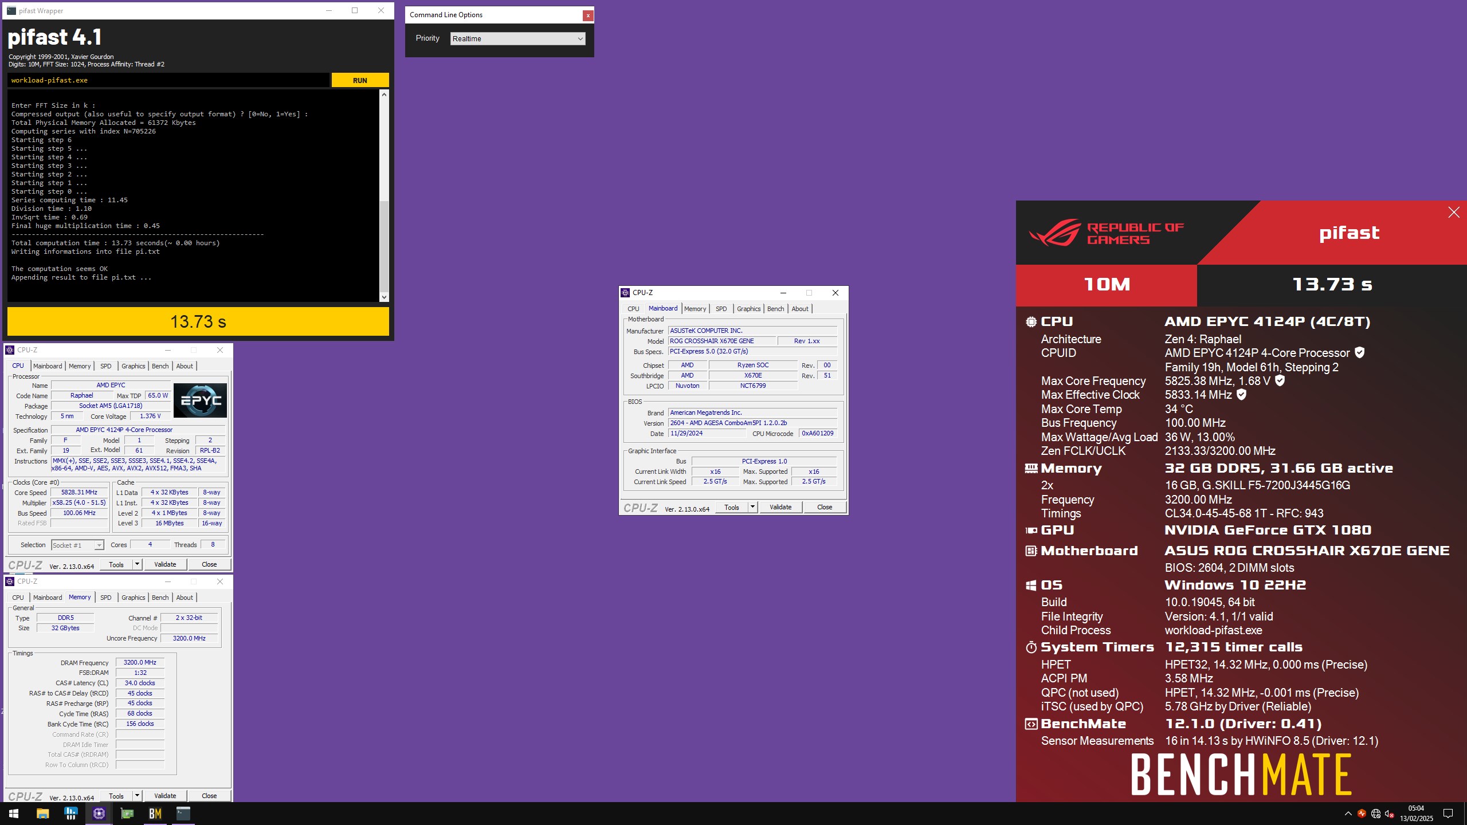Click the shield icon beside CPUID value
1467x825 pixels.
[1359, 353]
